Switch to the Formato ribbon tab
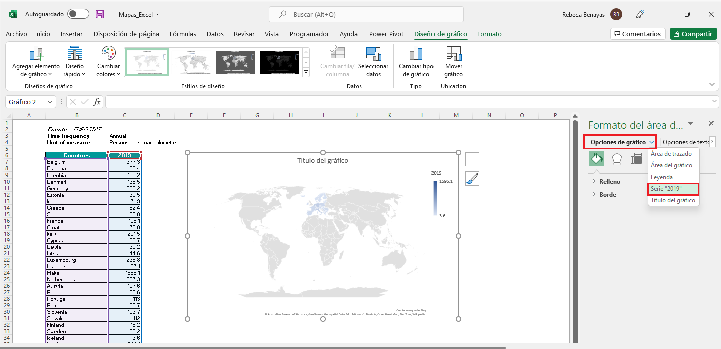 point(489,34)
